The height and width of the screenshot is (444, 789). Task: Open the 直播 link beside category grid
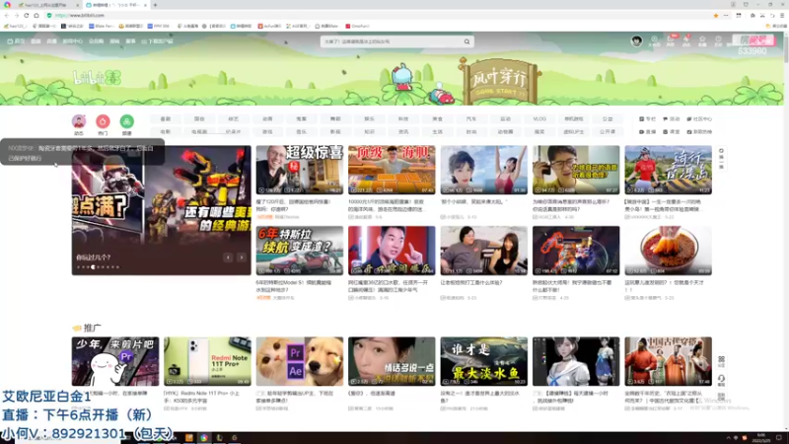coord(648,132)
